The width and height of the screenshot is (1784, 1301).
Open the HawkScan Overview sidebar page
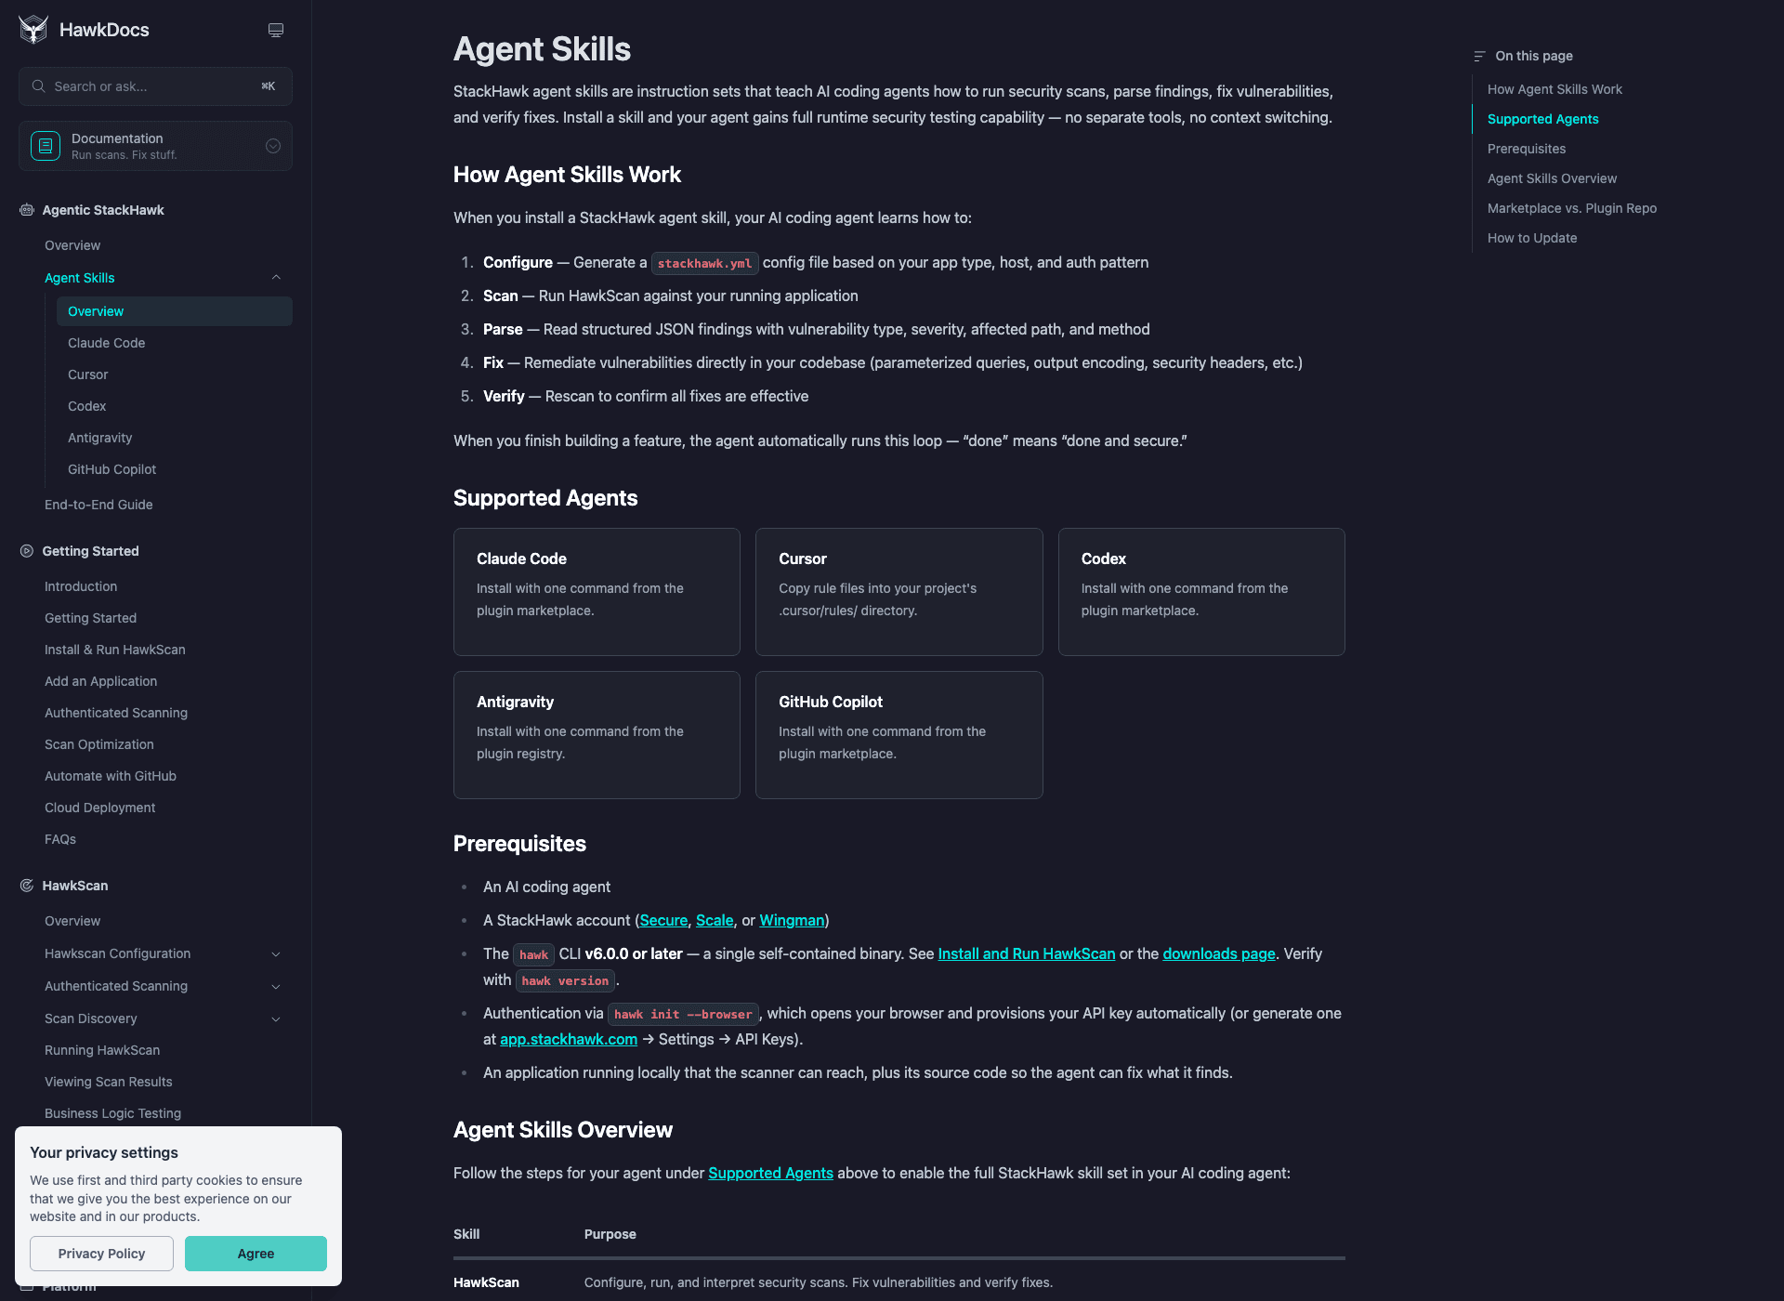pyautogui.click(x=72, y=921)
